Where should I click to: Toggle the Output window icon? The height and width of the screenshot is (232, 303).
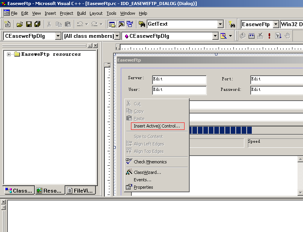pos(121,24)
